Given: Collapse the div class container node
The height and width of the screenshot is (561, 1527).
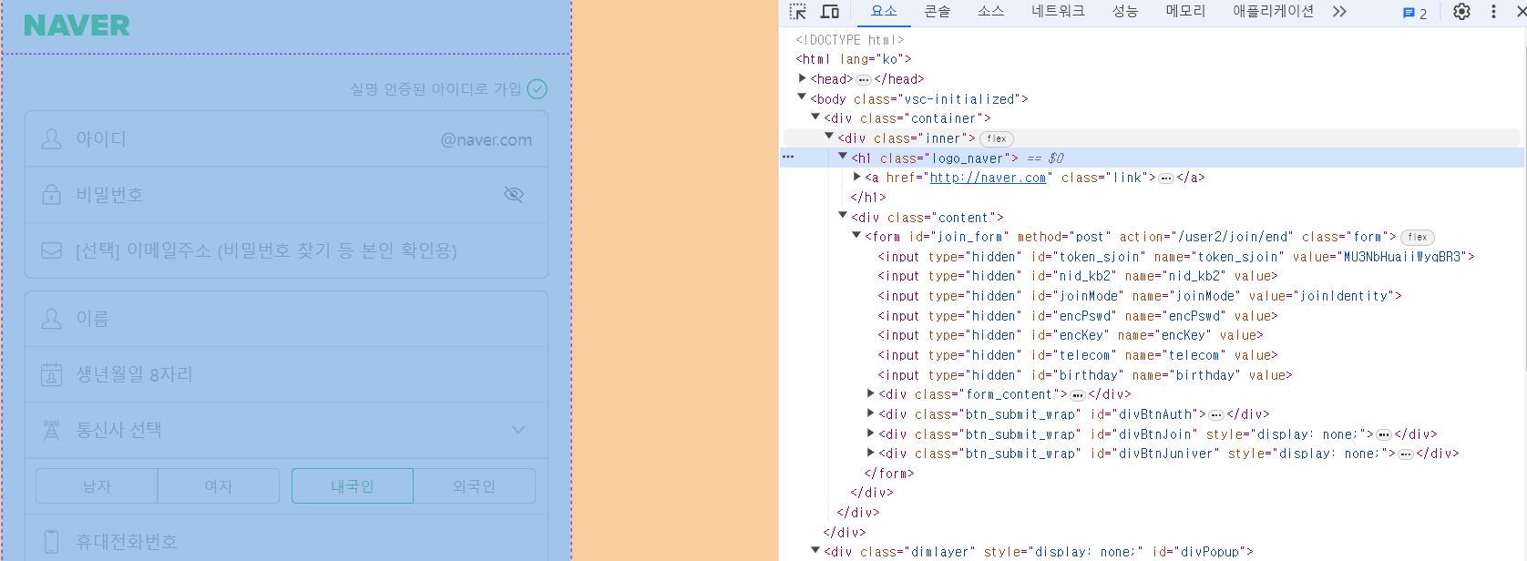Looking at the screenshot, I should pyautogui.click(x=815, y=117).
